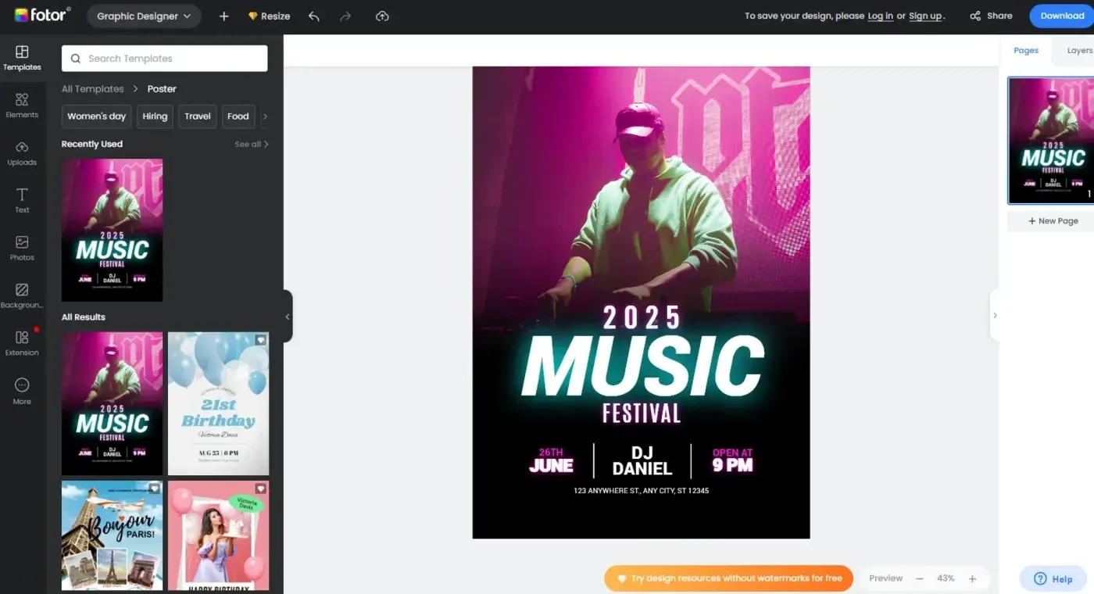Click the undo arrow icon
This screenshot has width=1094, height=594.
click(314, 16)
